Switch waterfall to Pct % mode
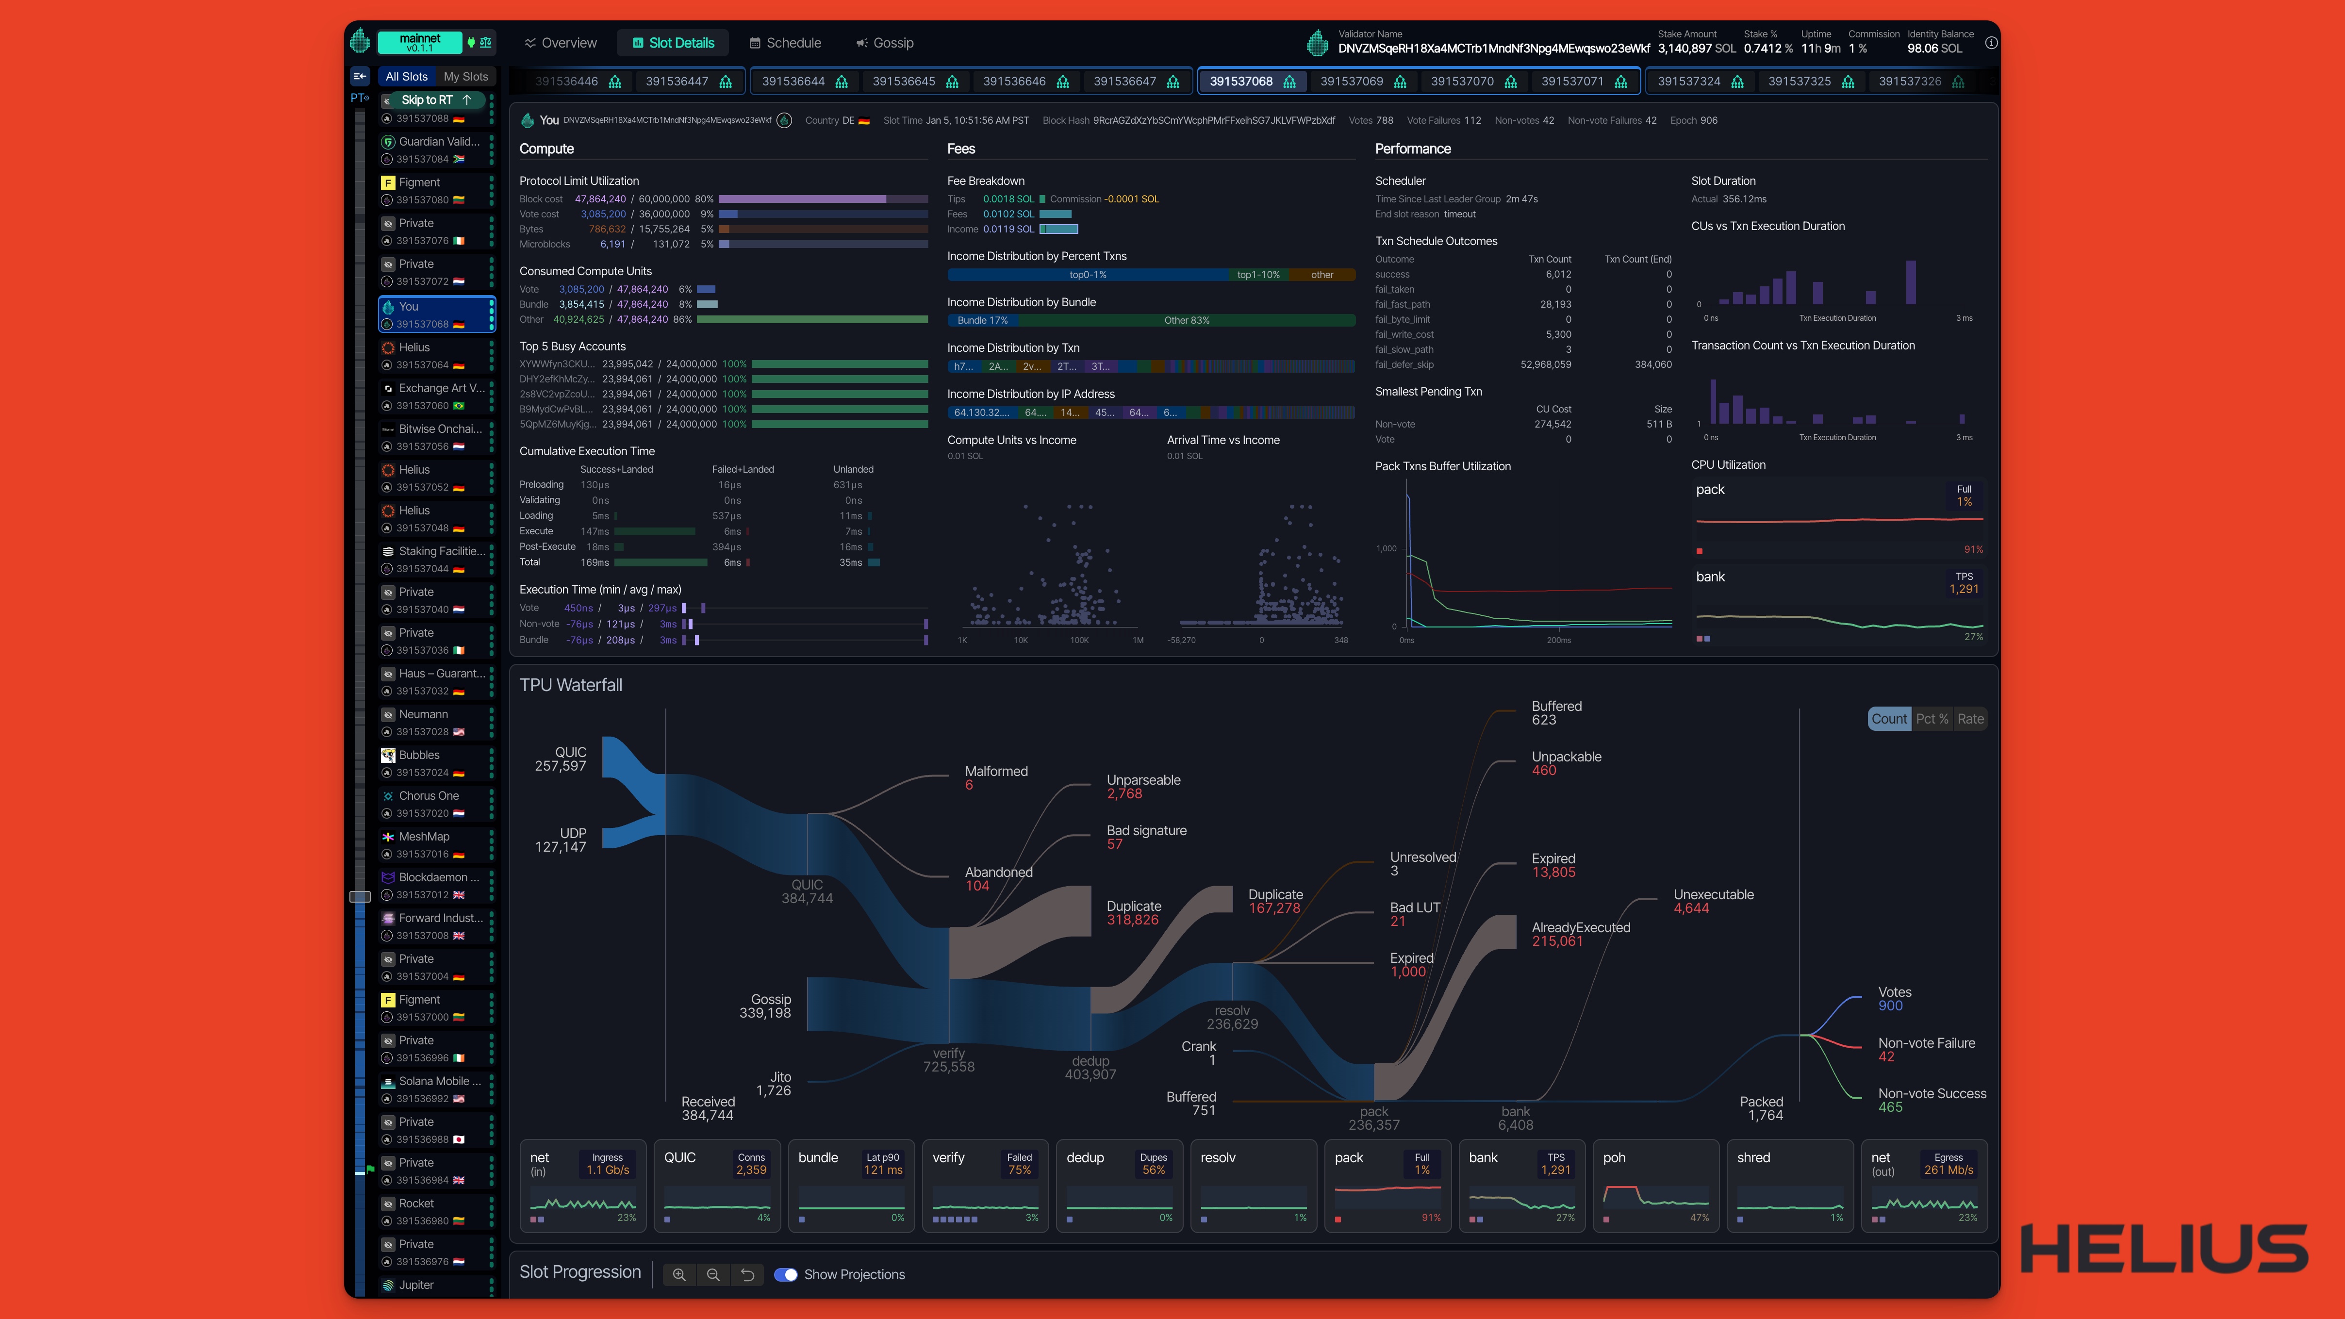This screenshot has height=1319, width=2345. coord(1932,719)
